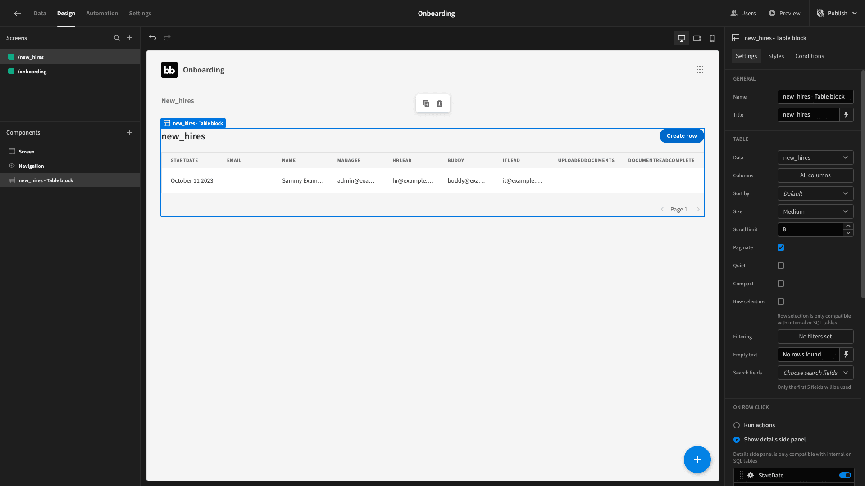This screenshot has height=486, width=865.
Task: Open the Search fields dropdown
Action: (x=815, y=373)
